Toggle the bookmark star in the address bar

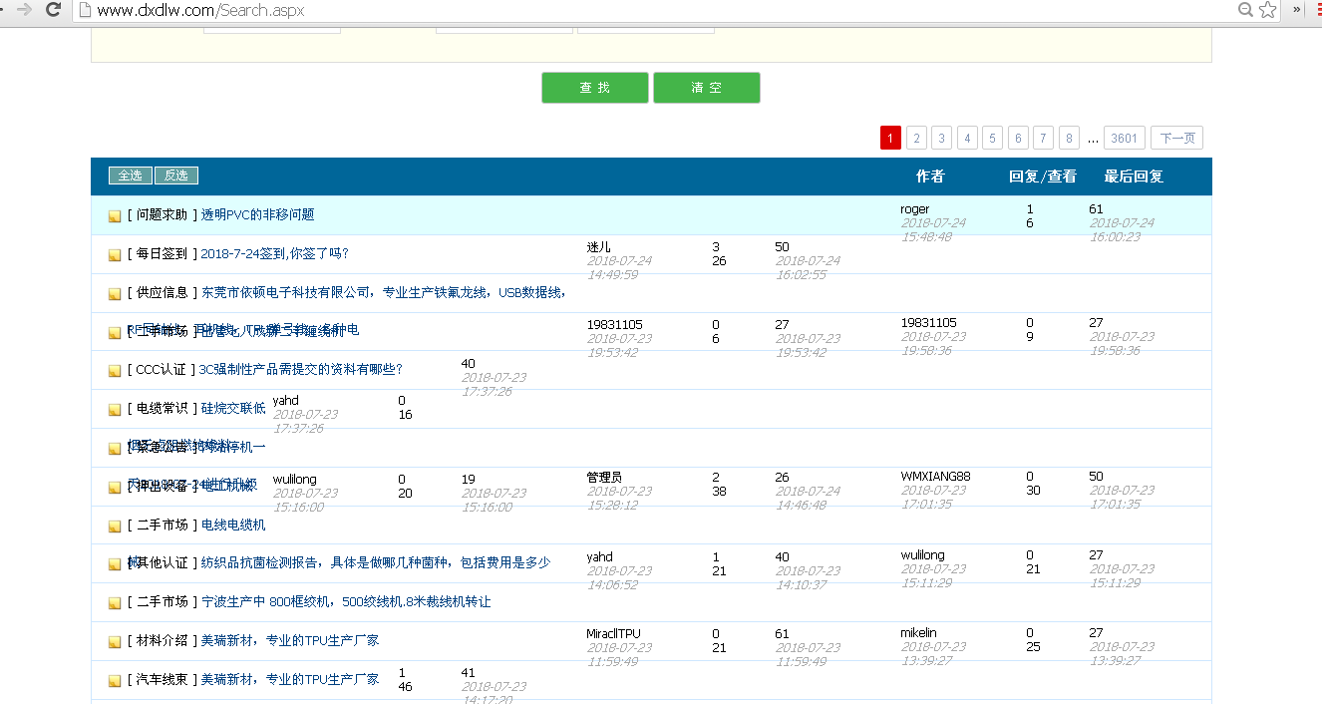coord(1267,10)
